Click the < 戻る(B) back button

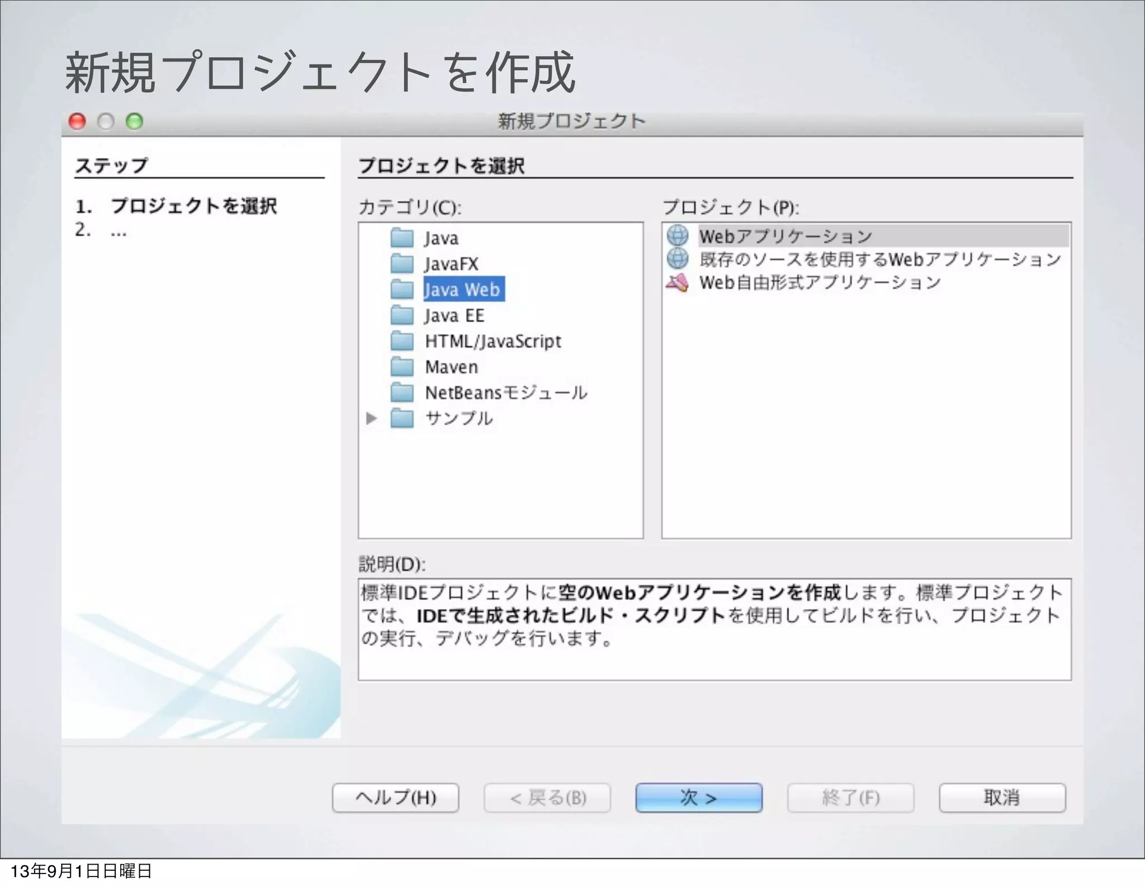[547, 798]
